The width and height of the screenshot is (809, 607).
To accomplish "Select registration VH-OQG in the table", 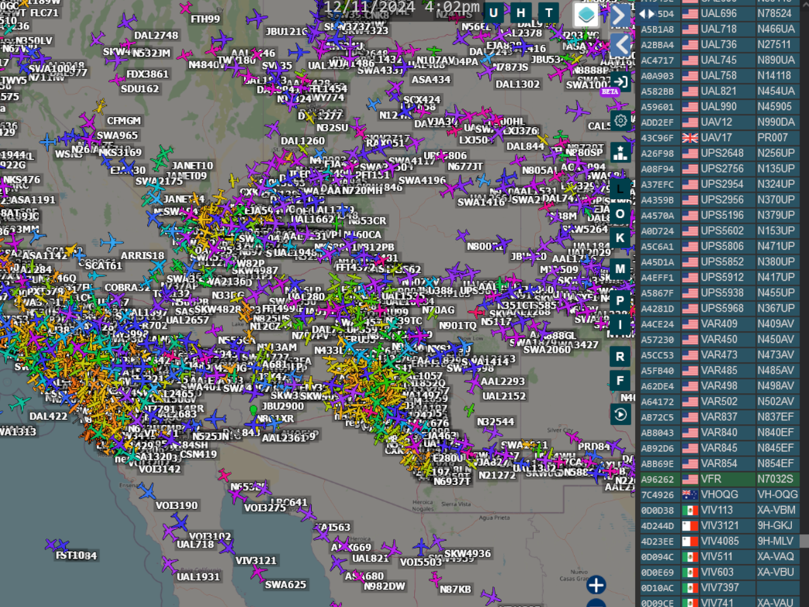I will 777,494.
